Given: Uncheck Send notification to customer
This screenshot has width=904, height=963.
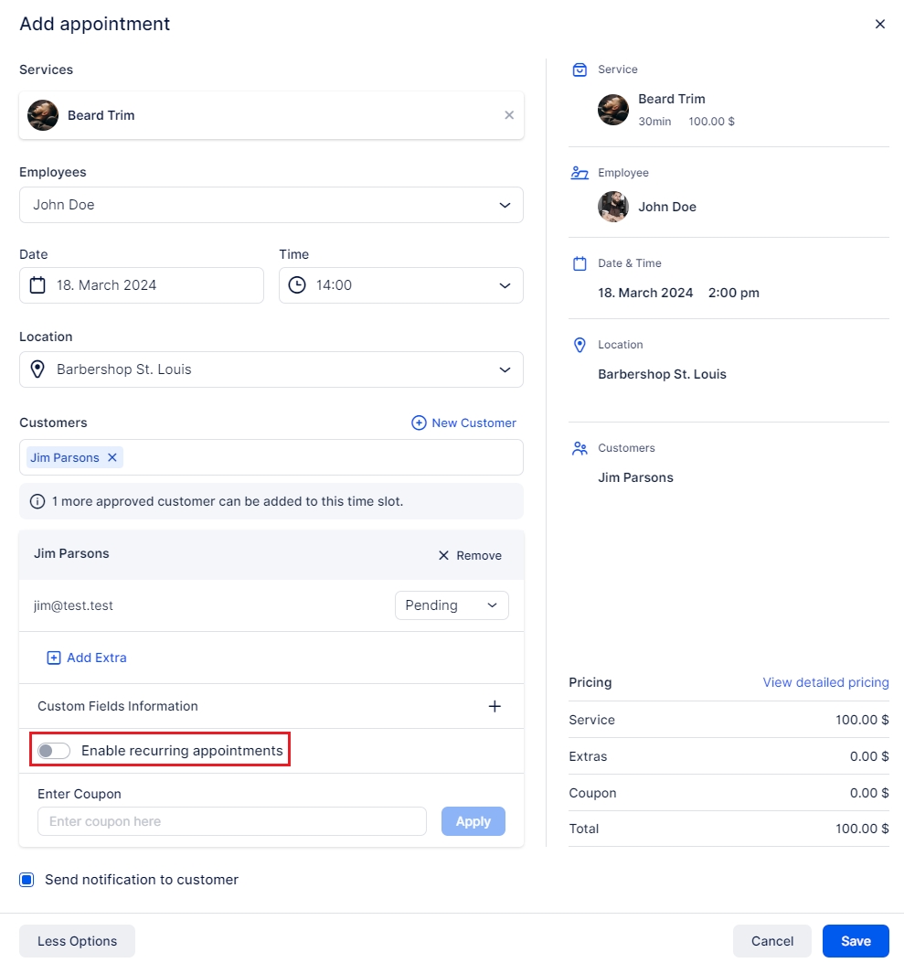Looking at the screenshot, I should click(27, 880).
